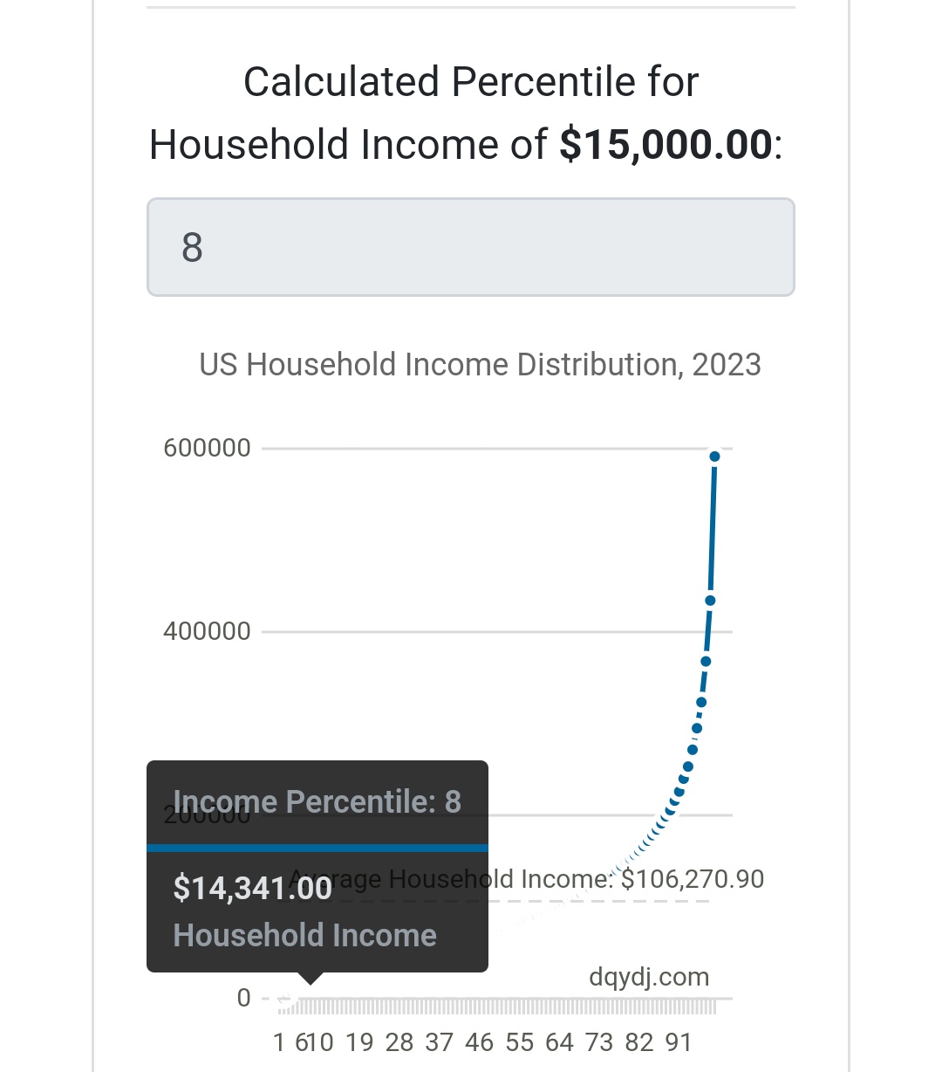Click the third-highest data point on the curve
942x1072 pixels.
(706, 662)
